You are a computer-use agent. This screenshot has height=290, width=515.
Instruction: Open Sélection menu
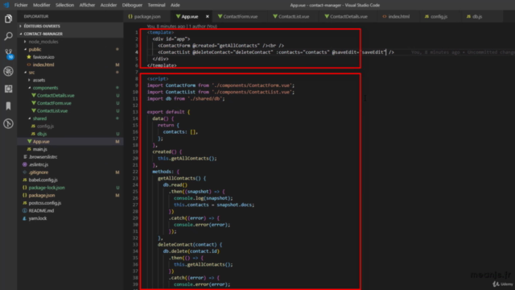(64, 5)
